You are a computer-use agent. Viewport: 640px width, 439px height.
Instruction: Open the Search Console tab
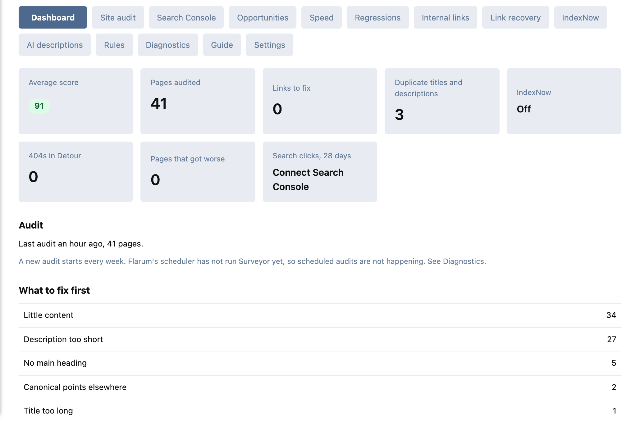point(186,17)
